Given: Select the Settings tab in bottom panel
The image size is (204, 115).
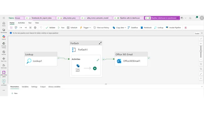Looking at the screenshot, I should click(34, 87).
